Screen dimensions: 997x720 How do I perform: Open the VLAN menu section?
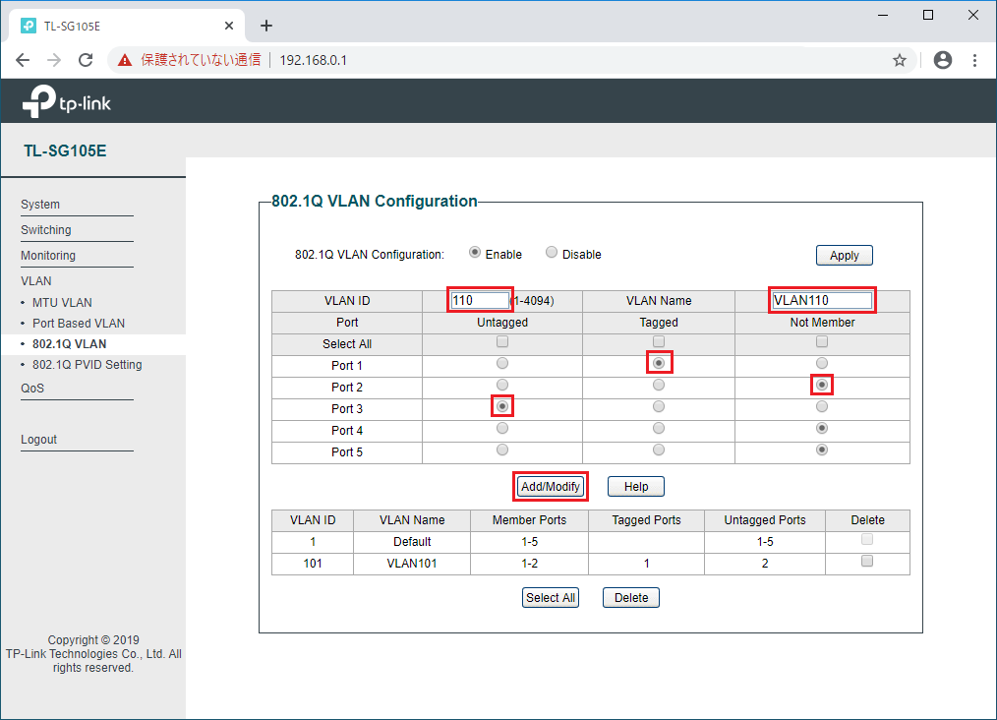click(36, 280)
